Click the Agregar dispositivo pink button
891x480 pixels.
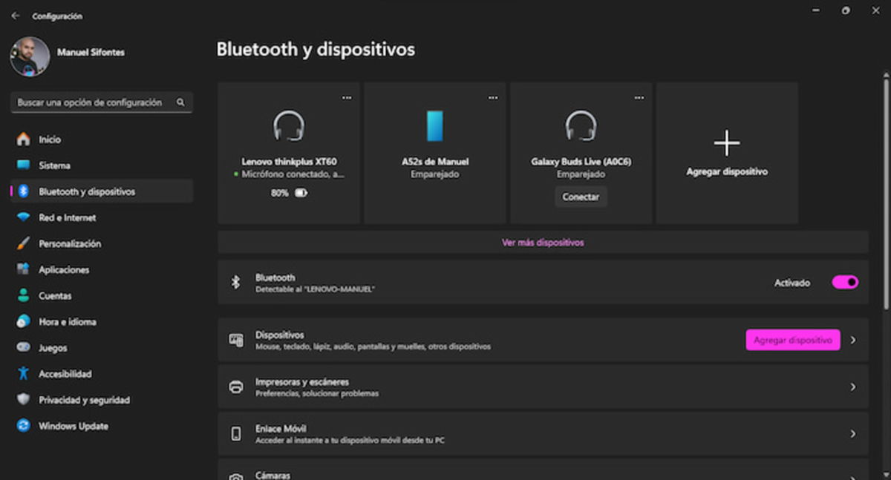pos(792,339)
